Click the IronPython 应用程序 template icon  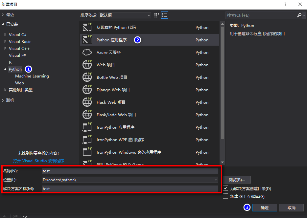coord(87,127)
